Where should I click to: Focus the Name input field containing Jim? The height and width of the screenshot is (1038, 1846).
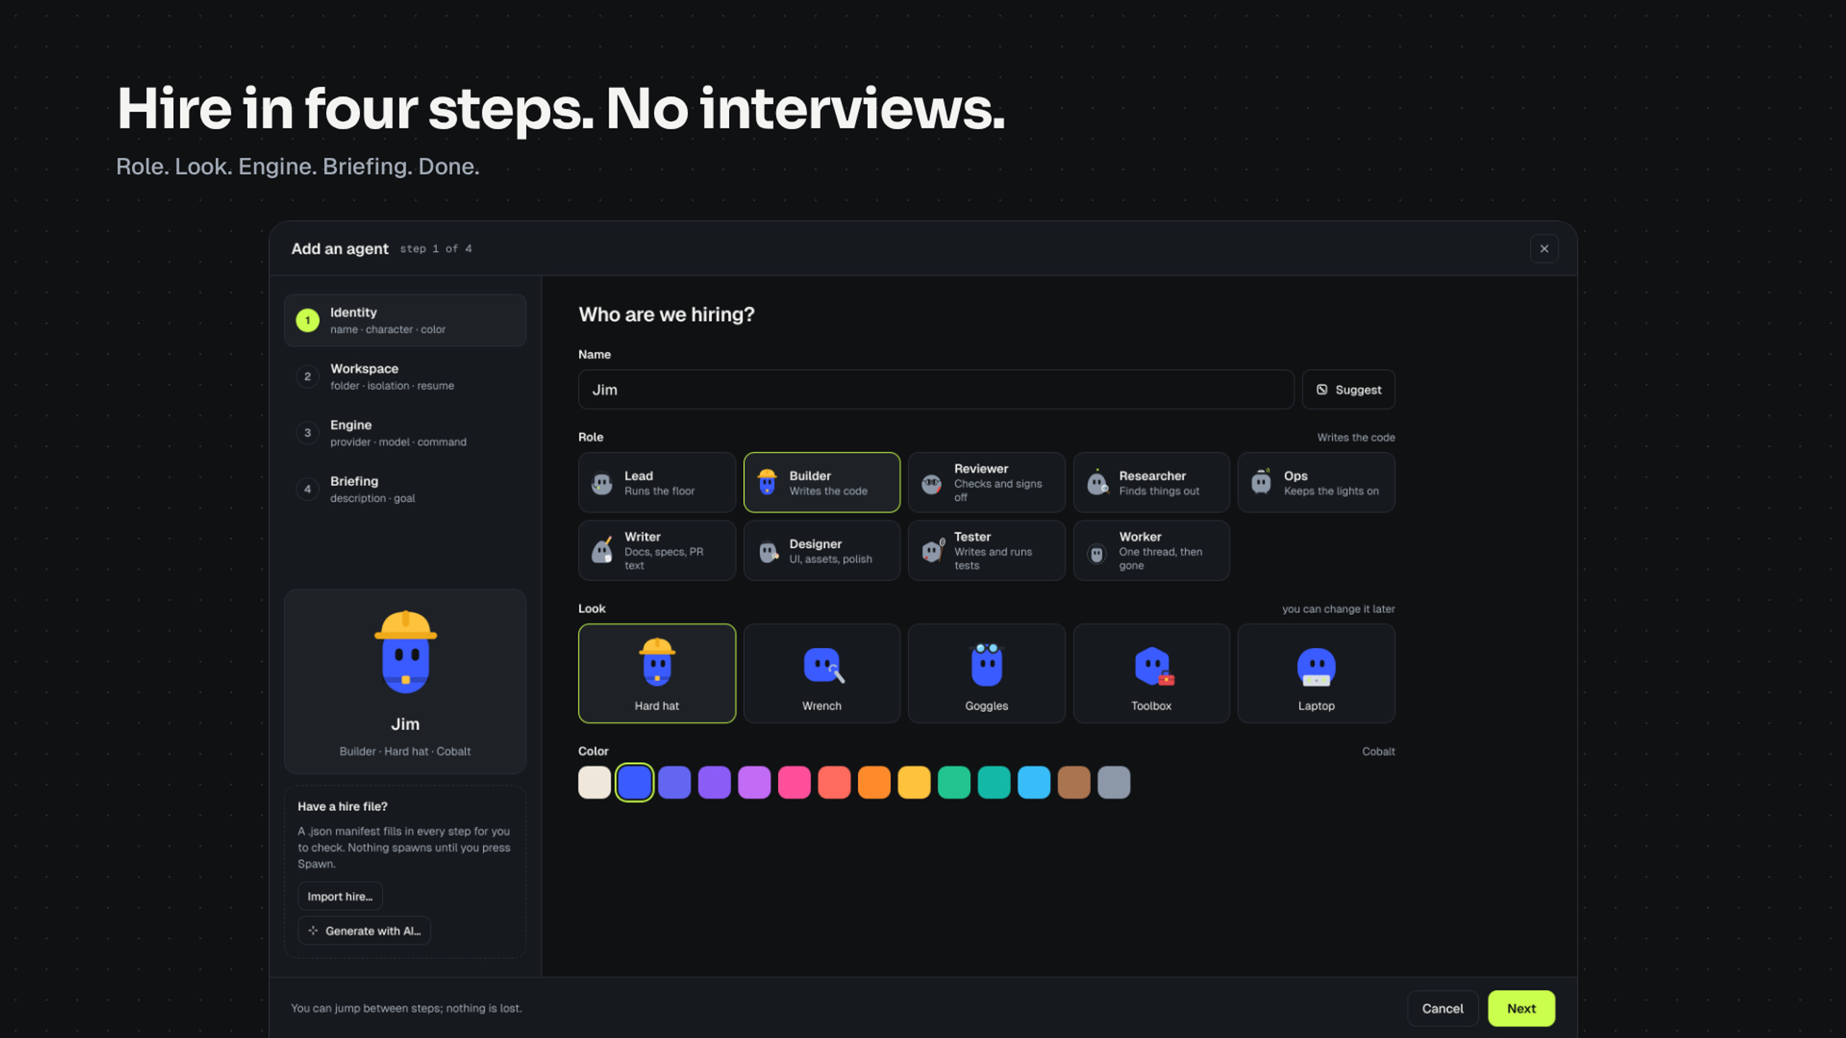[x=935, y=389]
